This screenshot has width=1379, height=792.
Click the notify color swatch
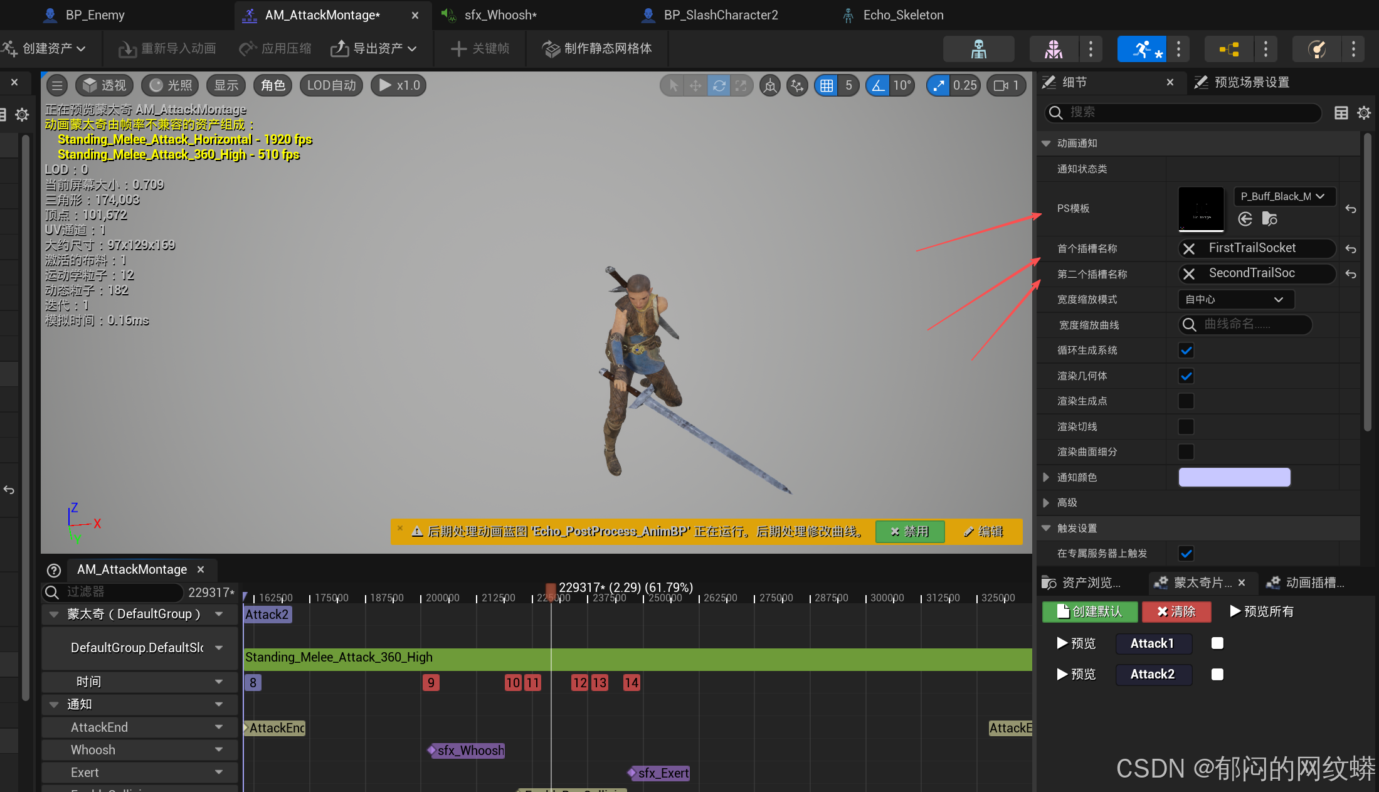click(1234, 477)
